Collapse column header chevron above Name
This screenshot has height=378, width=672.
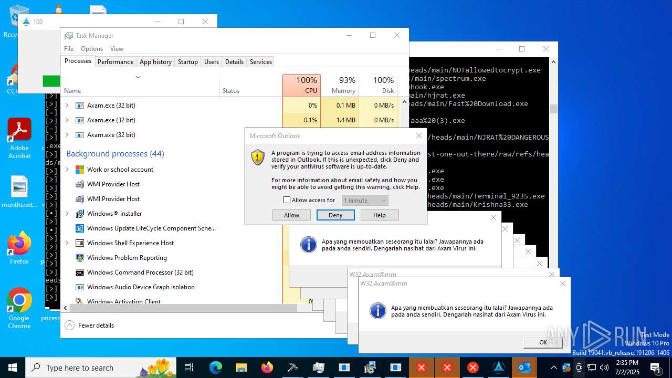(x=138, y=77)
